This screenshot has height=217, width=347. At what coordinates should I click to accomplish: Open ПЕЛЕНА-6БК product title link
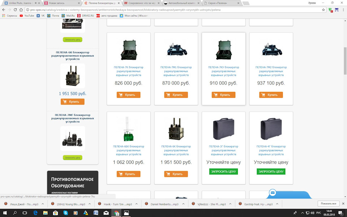(x=128, y=150)
